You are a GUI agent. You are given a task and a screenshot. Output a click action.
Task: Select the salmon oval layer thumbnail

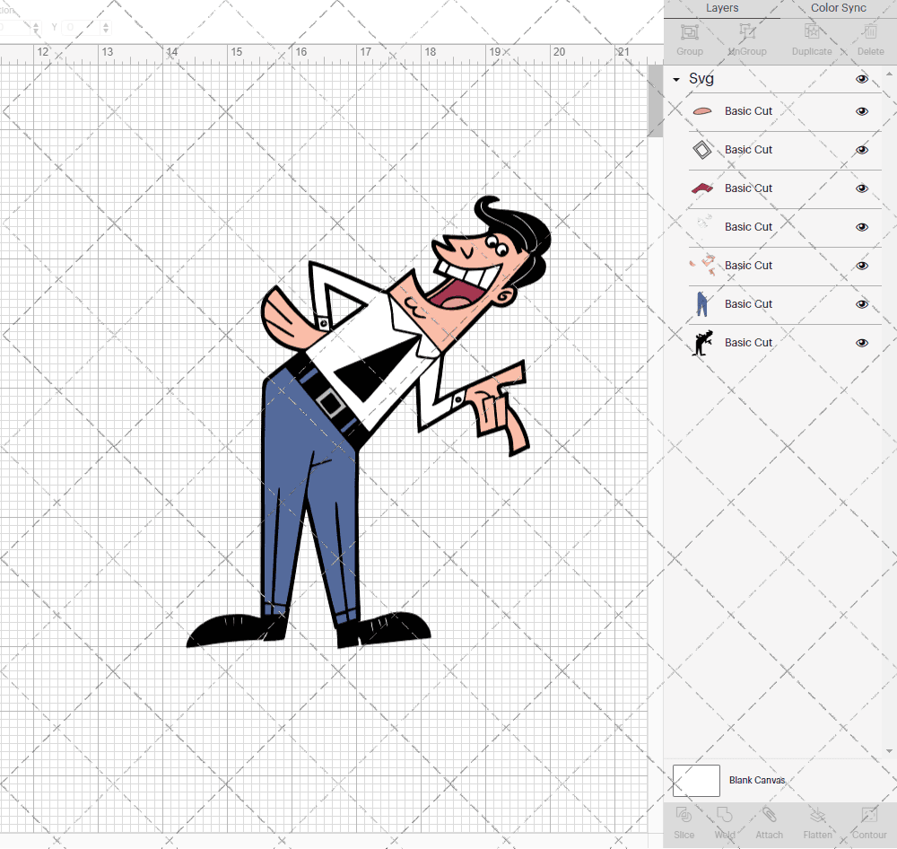(x=702, y=111)
